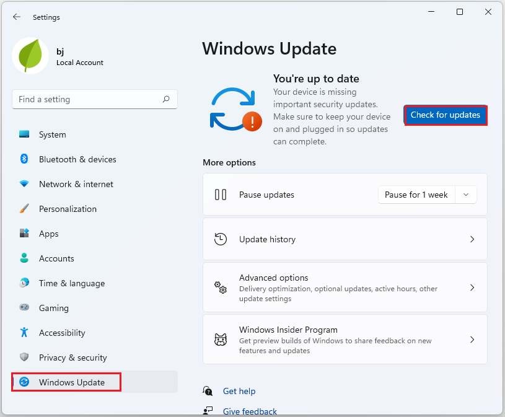The image size is (505, 417).
Task: Click the Time & language globe icon
Action: pyautogui.click(x=24, y=283)
